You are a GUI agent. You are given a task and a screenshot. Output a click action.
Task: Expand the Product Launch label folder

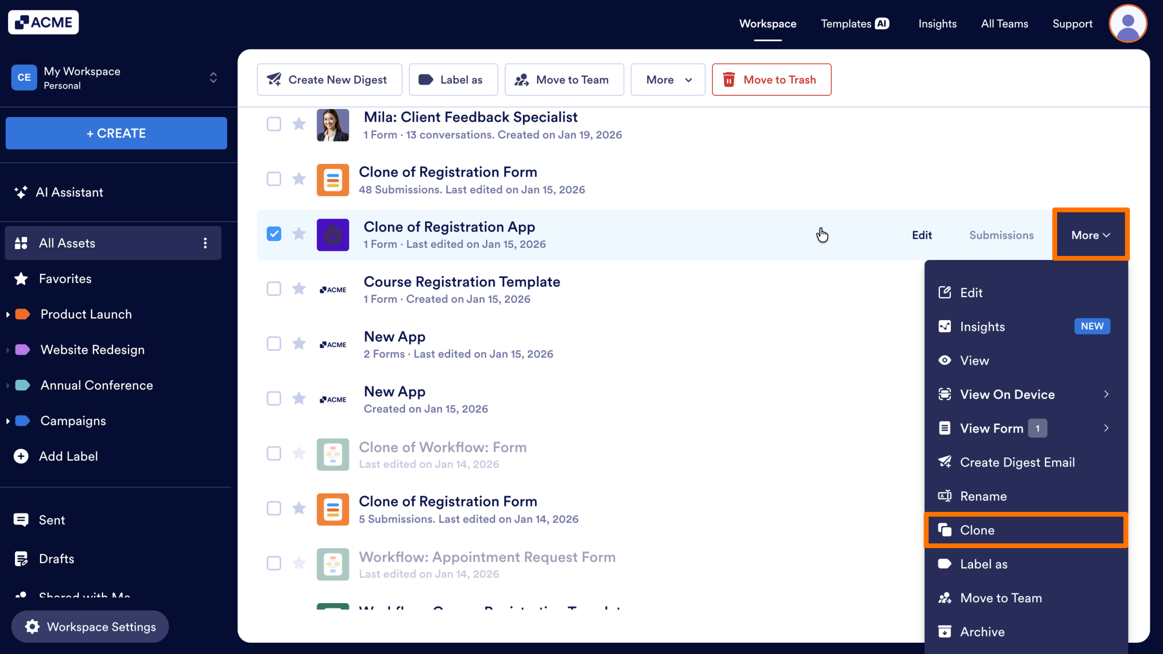[x=8, y=314]
